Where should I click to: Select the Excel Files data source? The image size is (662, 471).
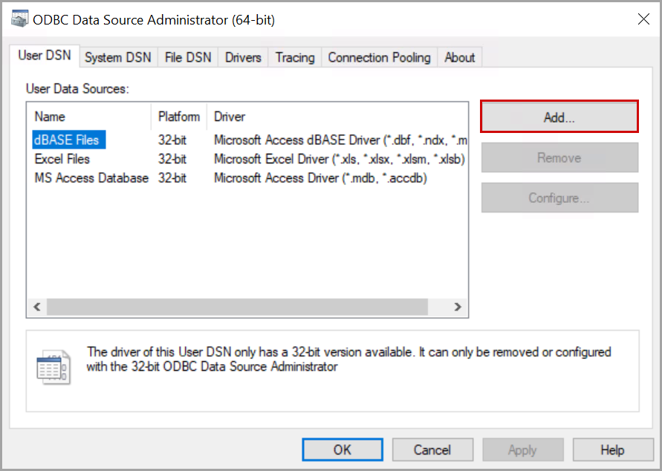[x=62, y=159]
